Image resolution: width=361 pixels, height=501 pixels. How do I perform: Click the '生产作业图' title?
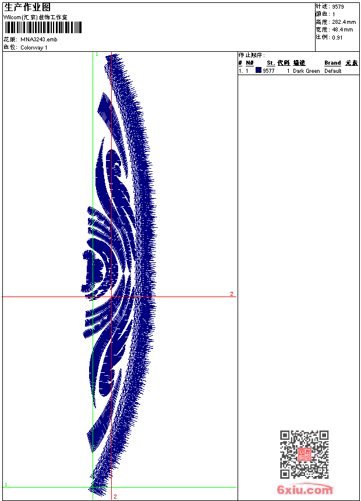click(x=27, y=8)
